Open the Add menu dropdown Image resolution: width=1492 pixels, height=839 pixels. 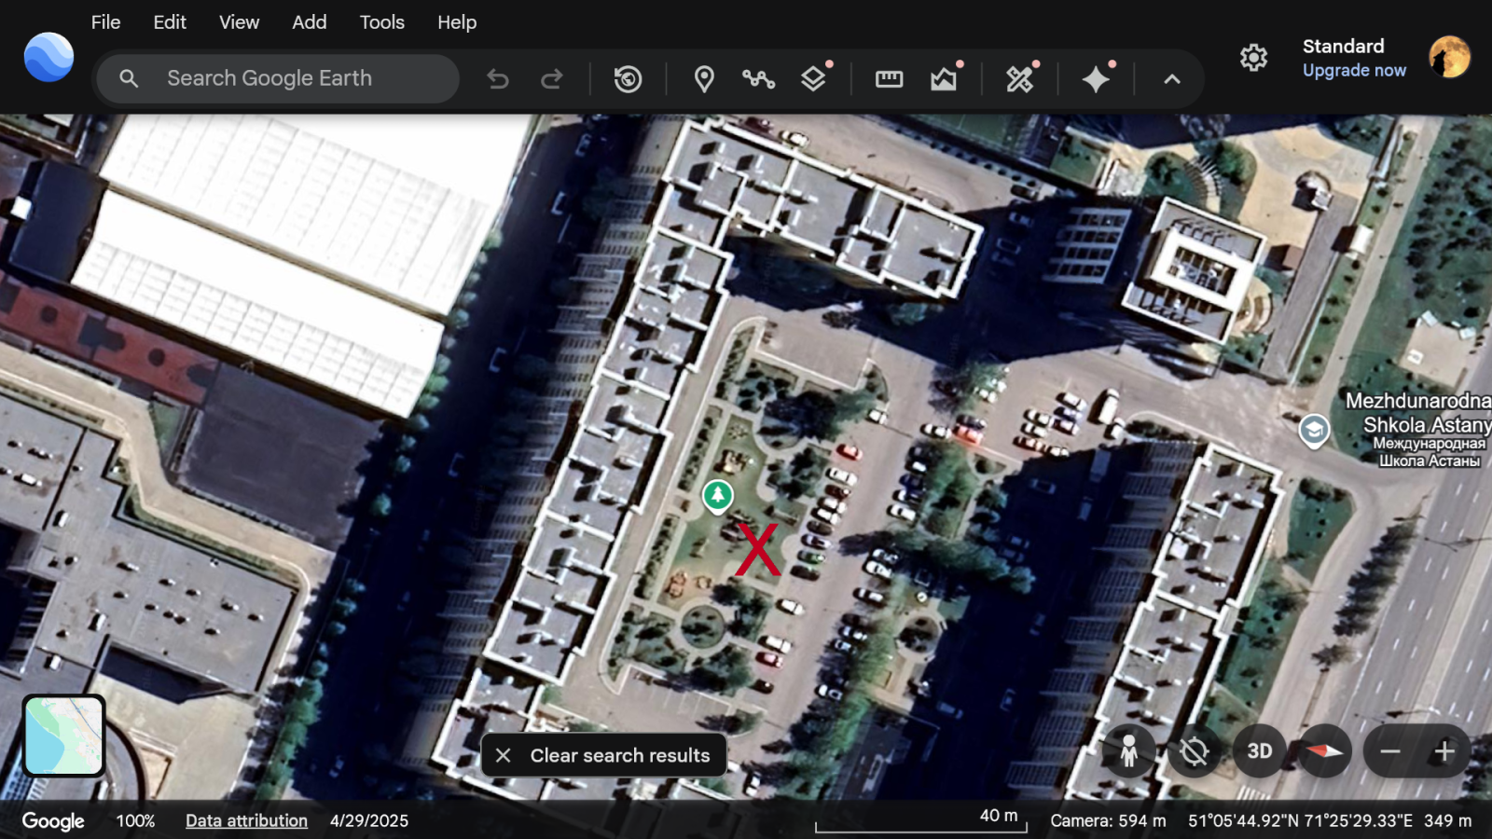coord(309,22)
